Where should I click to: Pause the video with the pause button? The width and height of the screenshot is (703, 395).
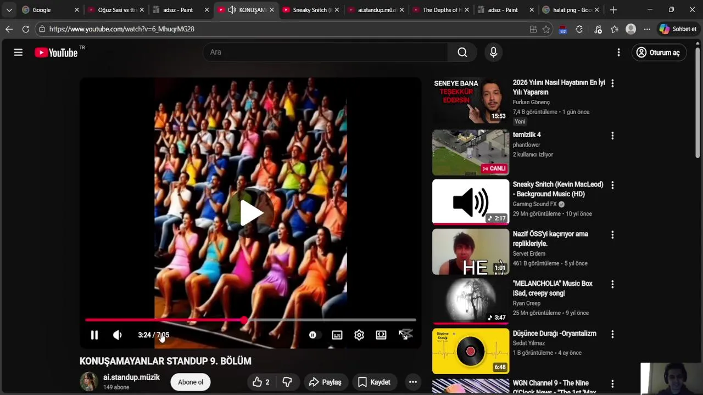tap(94, 335)
